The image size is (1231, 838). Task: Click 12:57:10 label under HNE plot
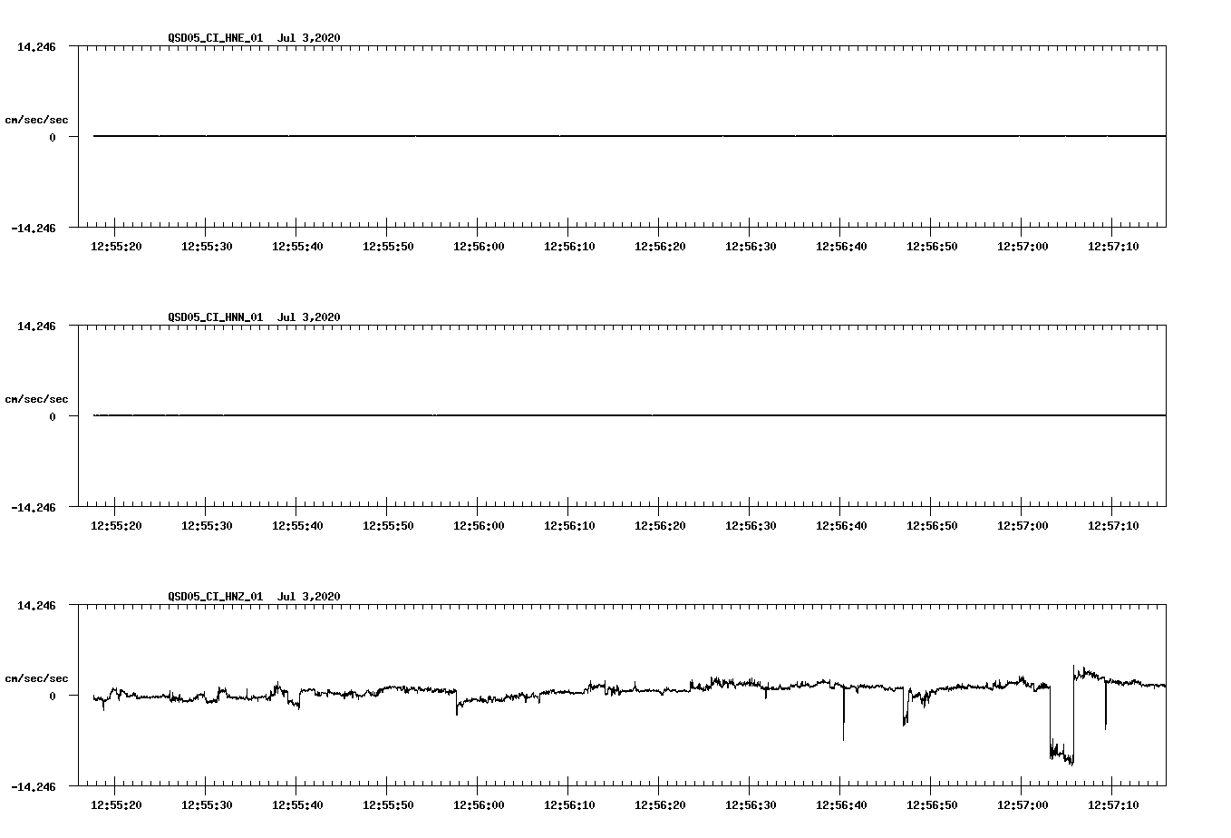pyautogui.click(x=1113, y=247)
